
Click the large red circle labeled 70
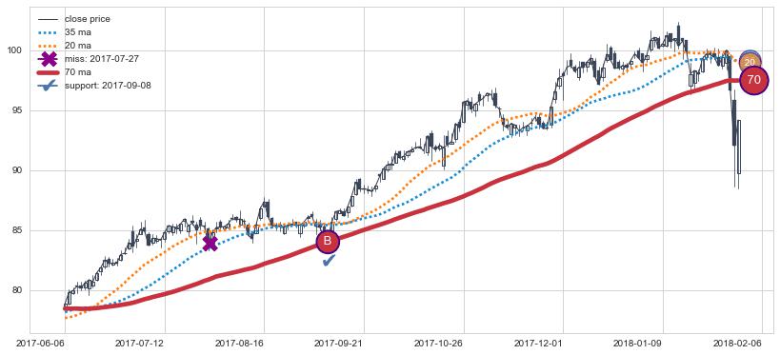pos(754,80)
